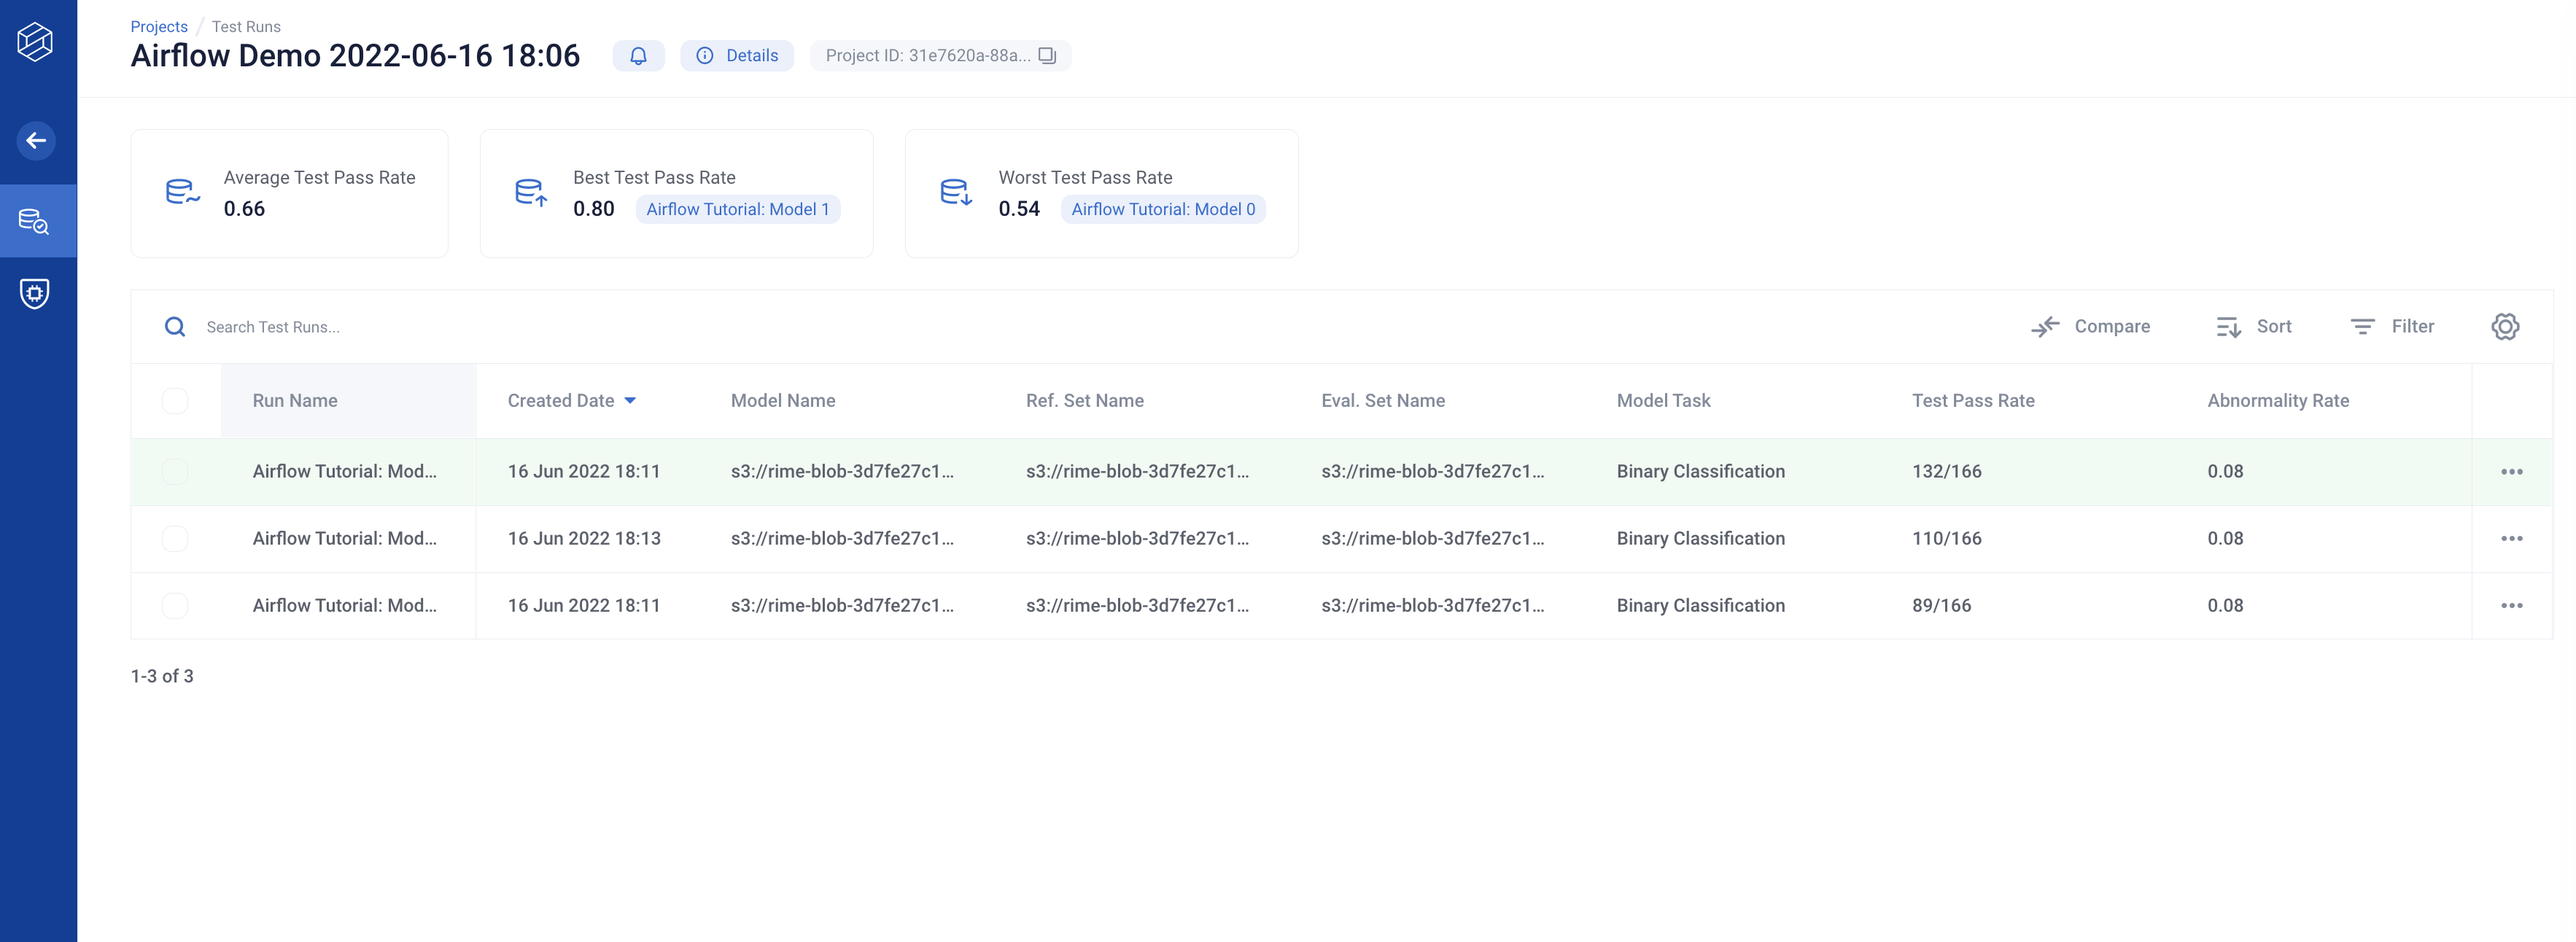Select all rows with header checkbox
Image resolution: width=2576 pixels, height=942 pixels.
[175, 401]
